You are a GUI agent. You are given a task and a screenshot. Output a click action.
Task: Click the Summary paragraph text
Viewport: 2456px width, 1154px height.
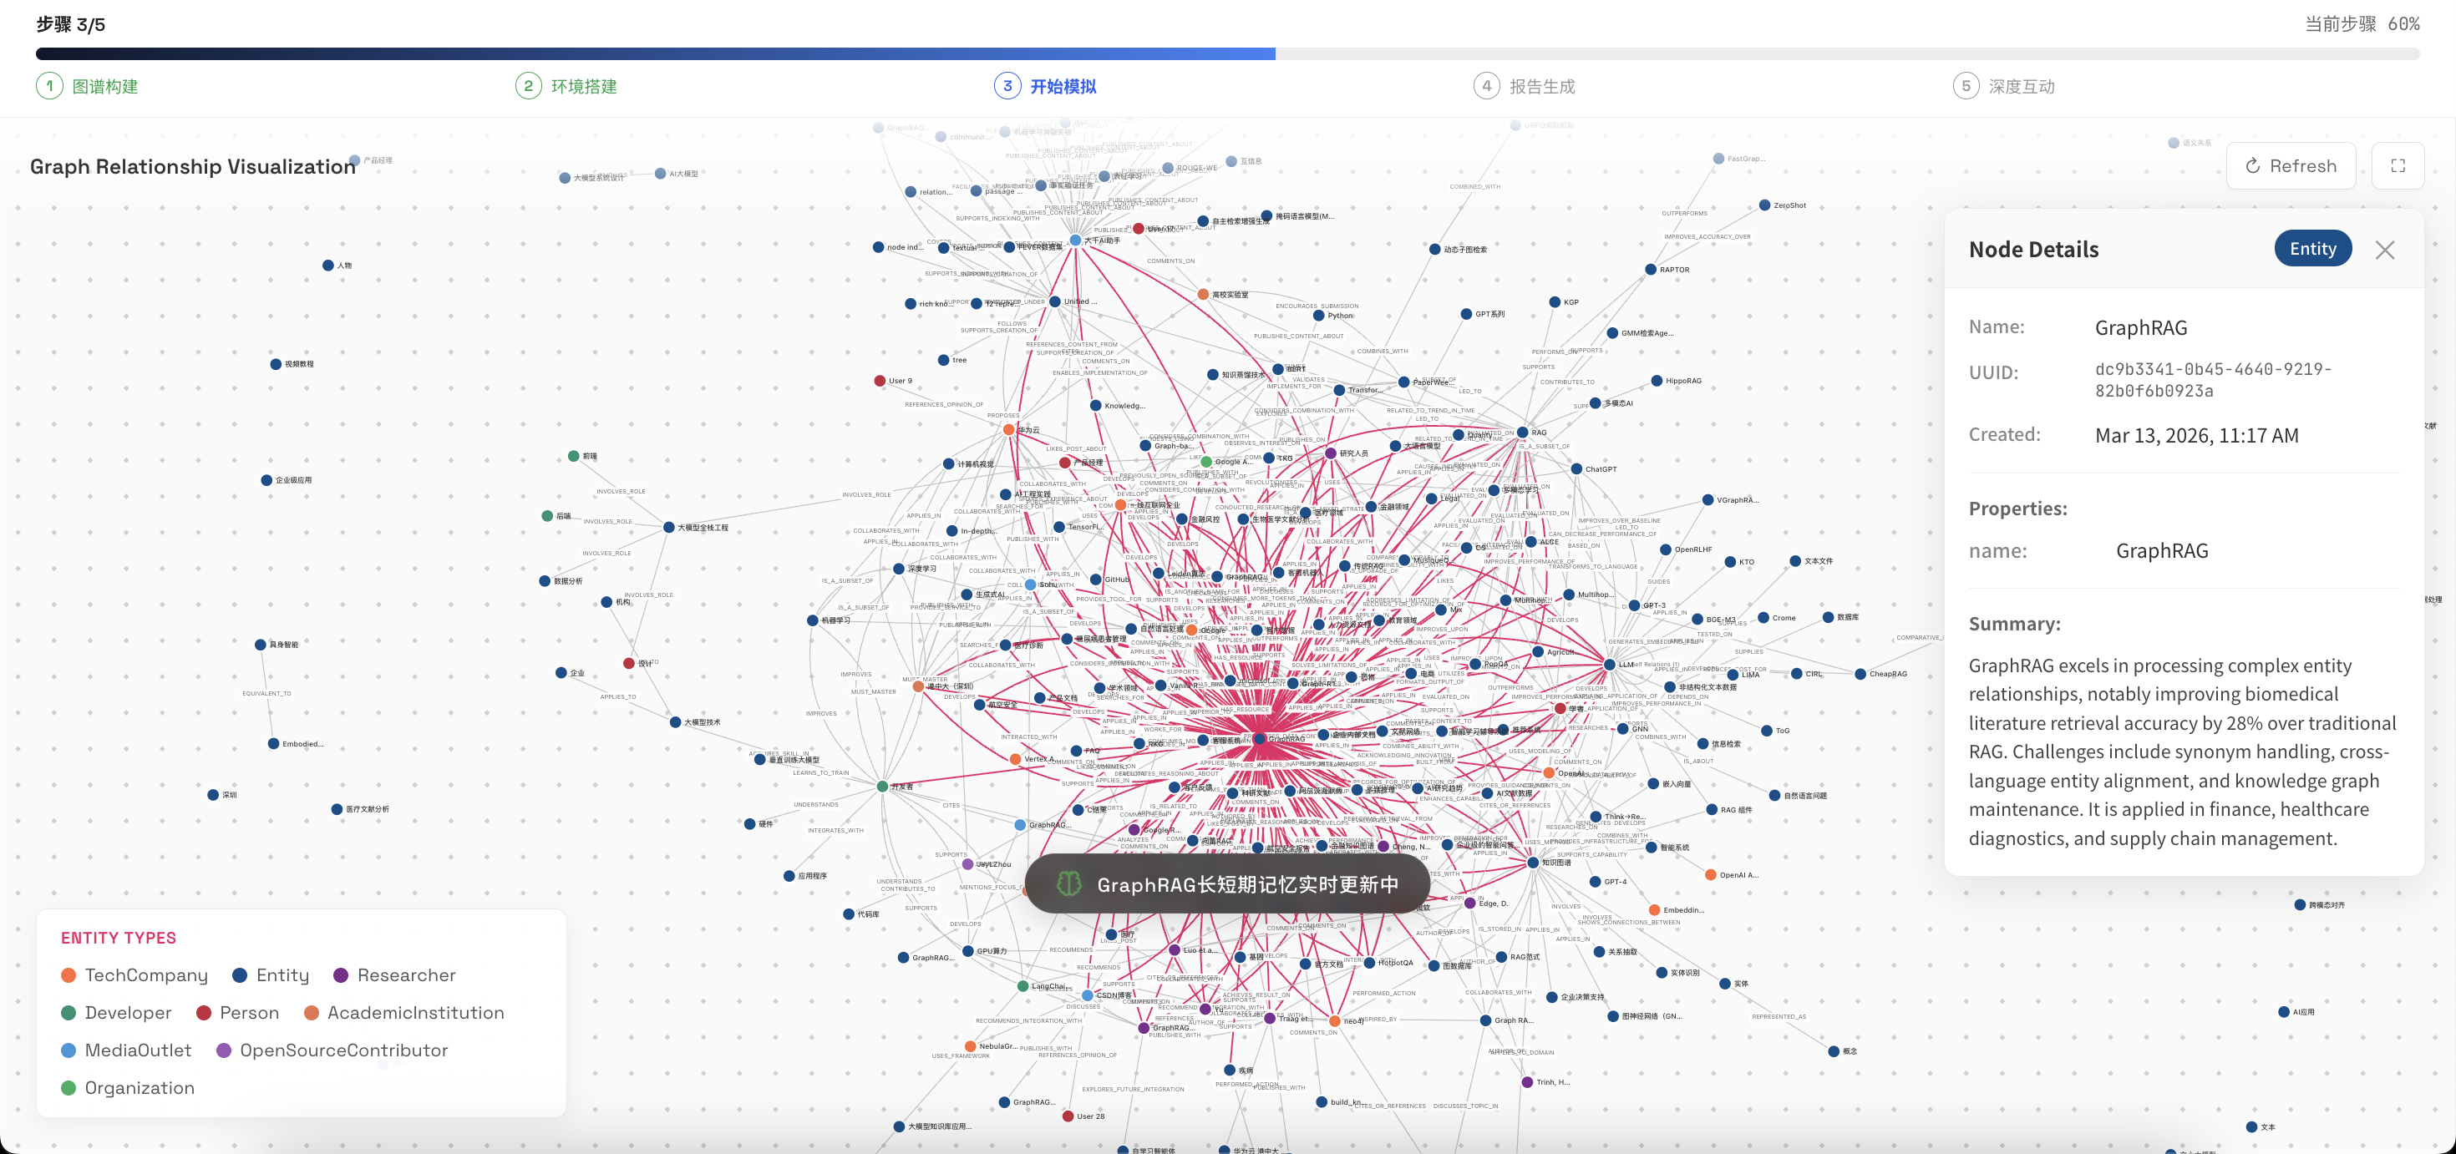click(2182, 752)
